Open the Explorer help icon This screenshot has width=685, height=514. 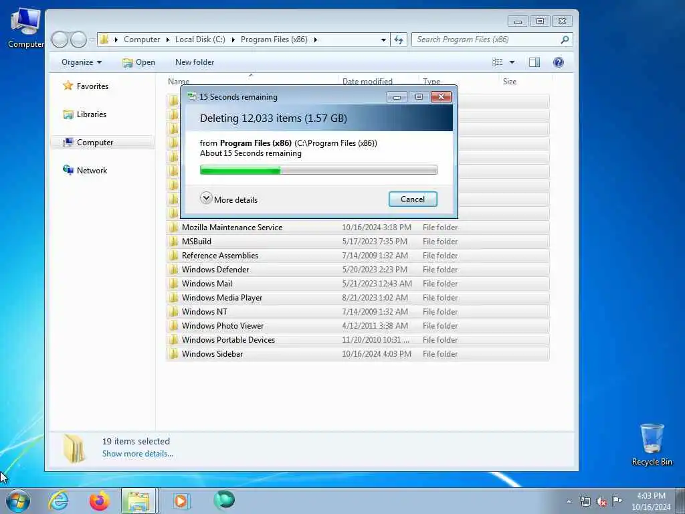(x=559, y=62)
